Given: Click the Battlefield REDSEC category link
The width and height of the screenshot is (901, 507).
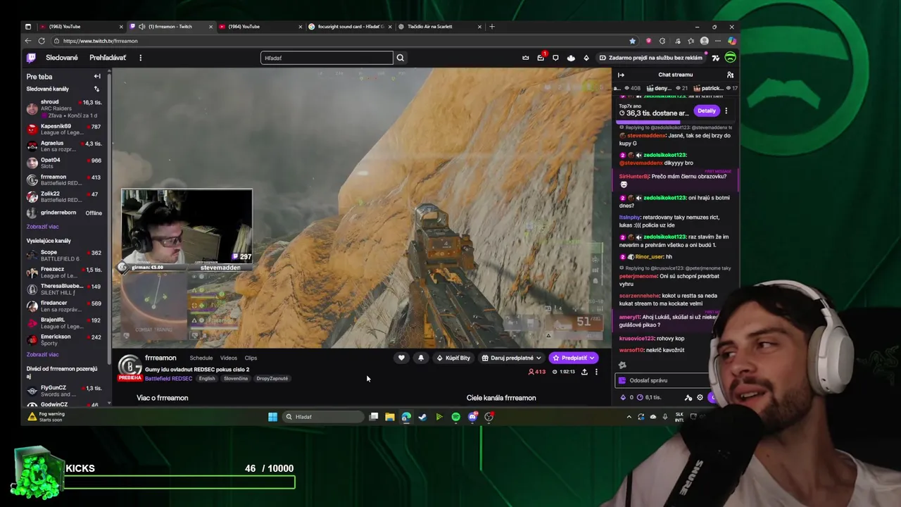Looking at the screenshot, I should pos(168,379).
